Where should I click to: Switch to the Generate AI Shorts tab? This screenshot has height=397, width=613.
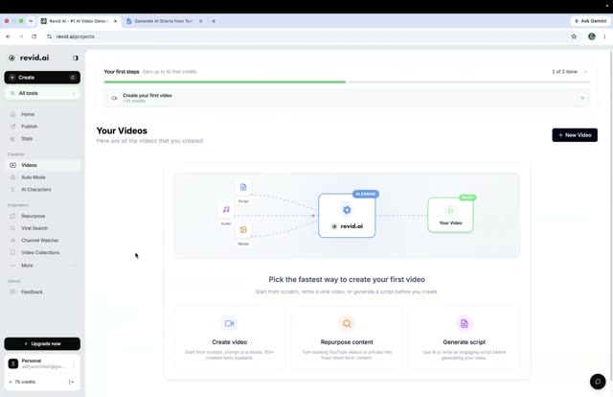164,21
